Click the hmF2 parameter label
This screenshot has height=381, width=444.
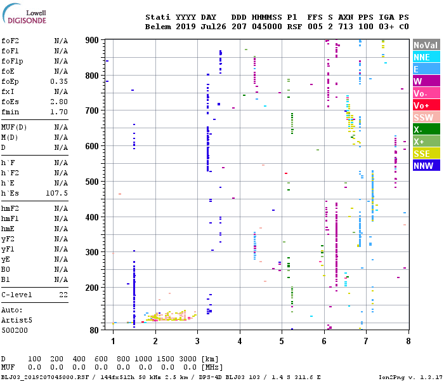(x=10, y=209)
